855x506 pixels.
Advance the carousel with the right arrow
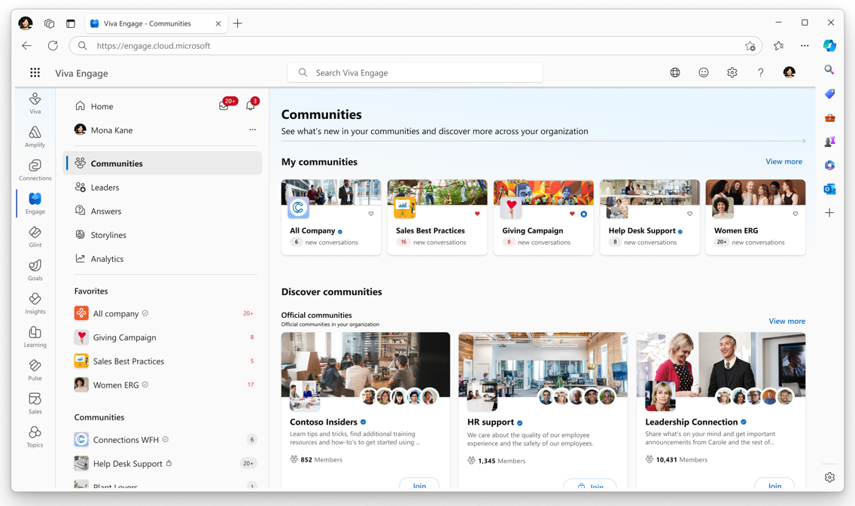pyautogui.click(x=804, y=141)
